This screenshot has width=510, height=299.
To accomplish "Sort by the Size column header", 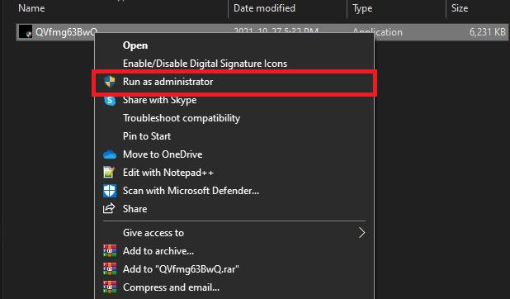I will pyautogui.click(x=460, y=8).
